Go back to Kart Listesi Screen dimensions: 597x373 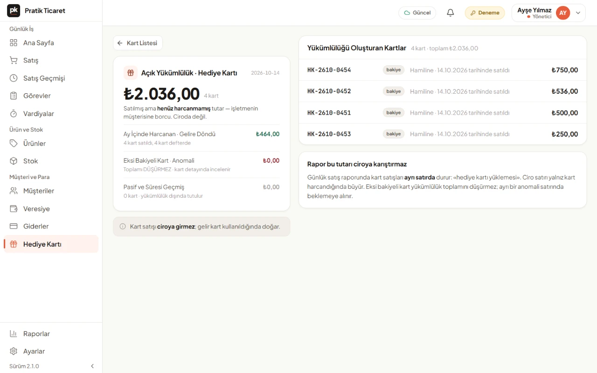pyautogui.click(x=138, y=43)
